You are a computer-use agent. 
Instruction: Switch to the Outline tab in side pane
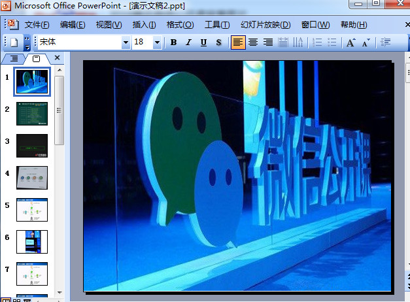coord(14,59)
